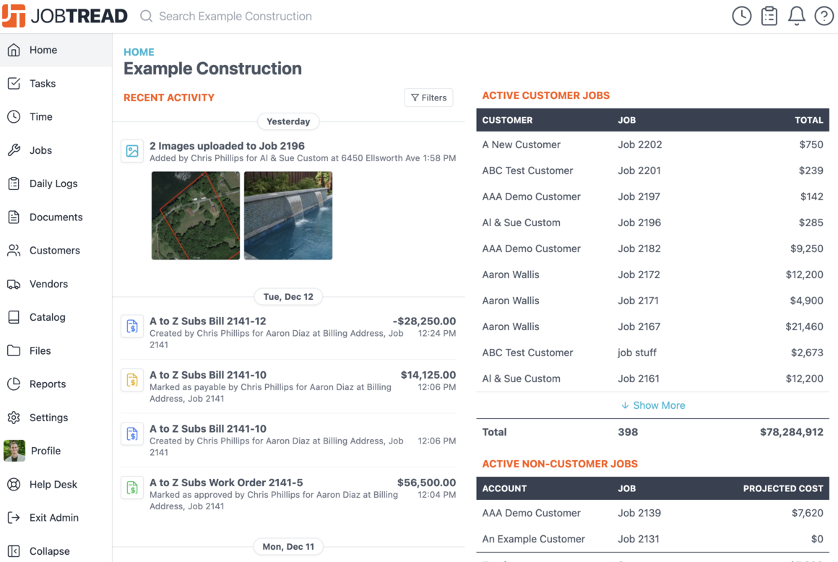Click the Tasks checkmark icon in sidebar

14,83
